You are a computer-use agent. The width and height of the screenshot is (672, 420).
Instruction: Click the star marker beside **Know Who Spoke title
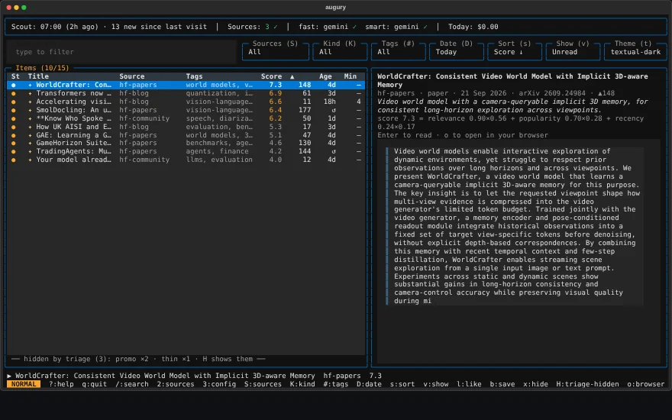point(30,118)
